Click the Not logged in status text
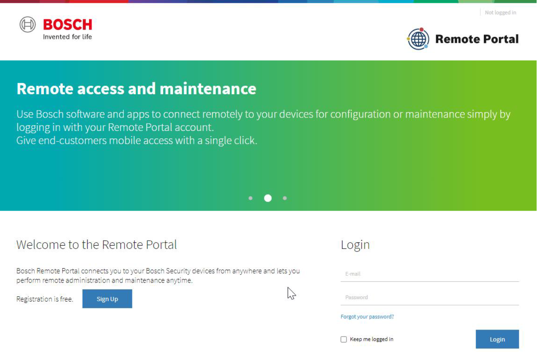The height and width of the screenshot is (352, 537). coord(500,12)
